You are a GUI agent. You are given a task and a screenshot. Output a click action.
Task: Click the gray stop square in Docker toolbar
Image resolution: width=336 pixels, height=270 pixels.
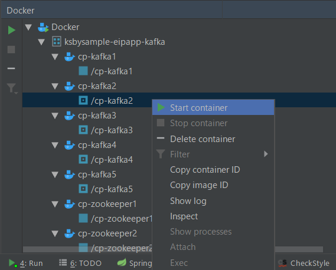point(11,50)
